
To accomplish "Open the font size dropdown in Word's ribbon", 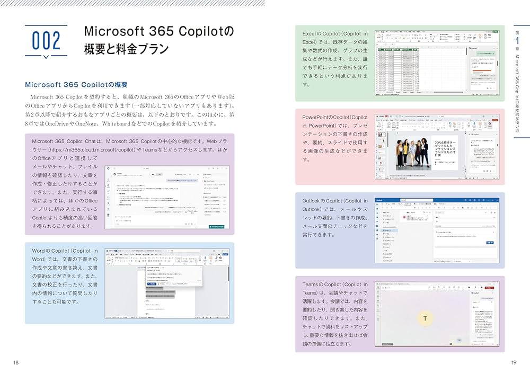I will [x=124, y=258].
